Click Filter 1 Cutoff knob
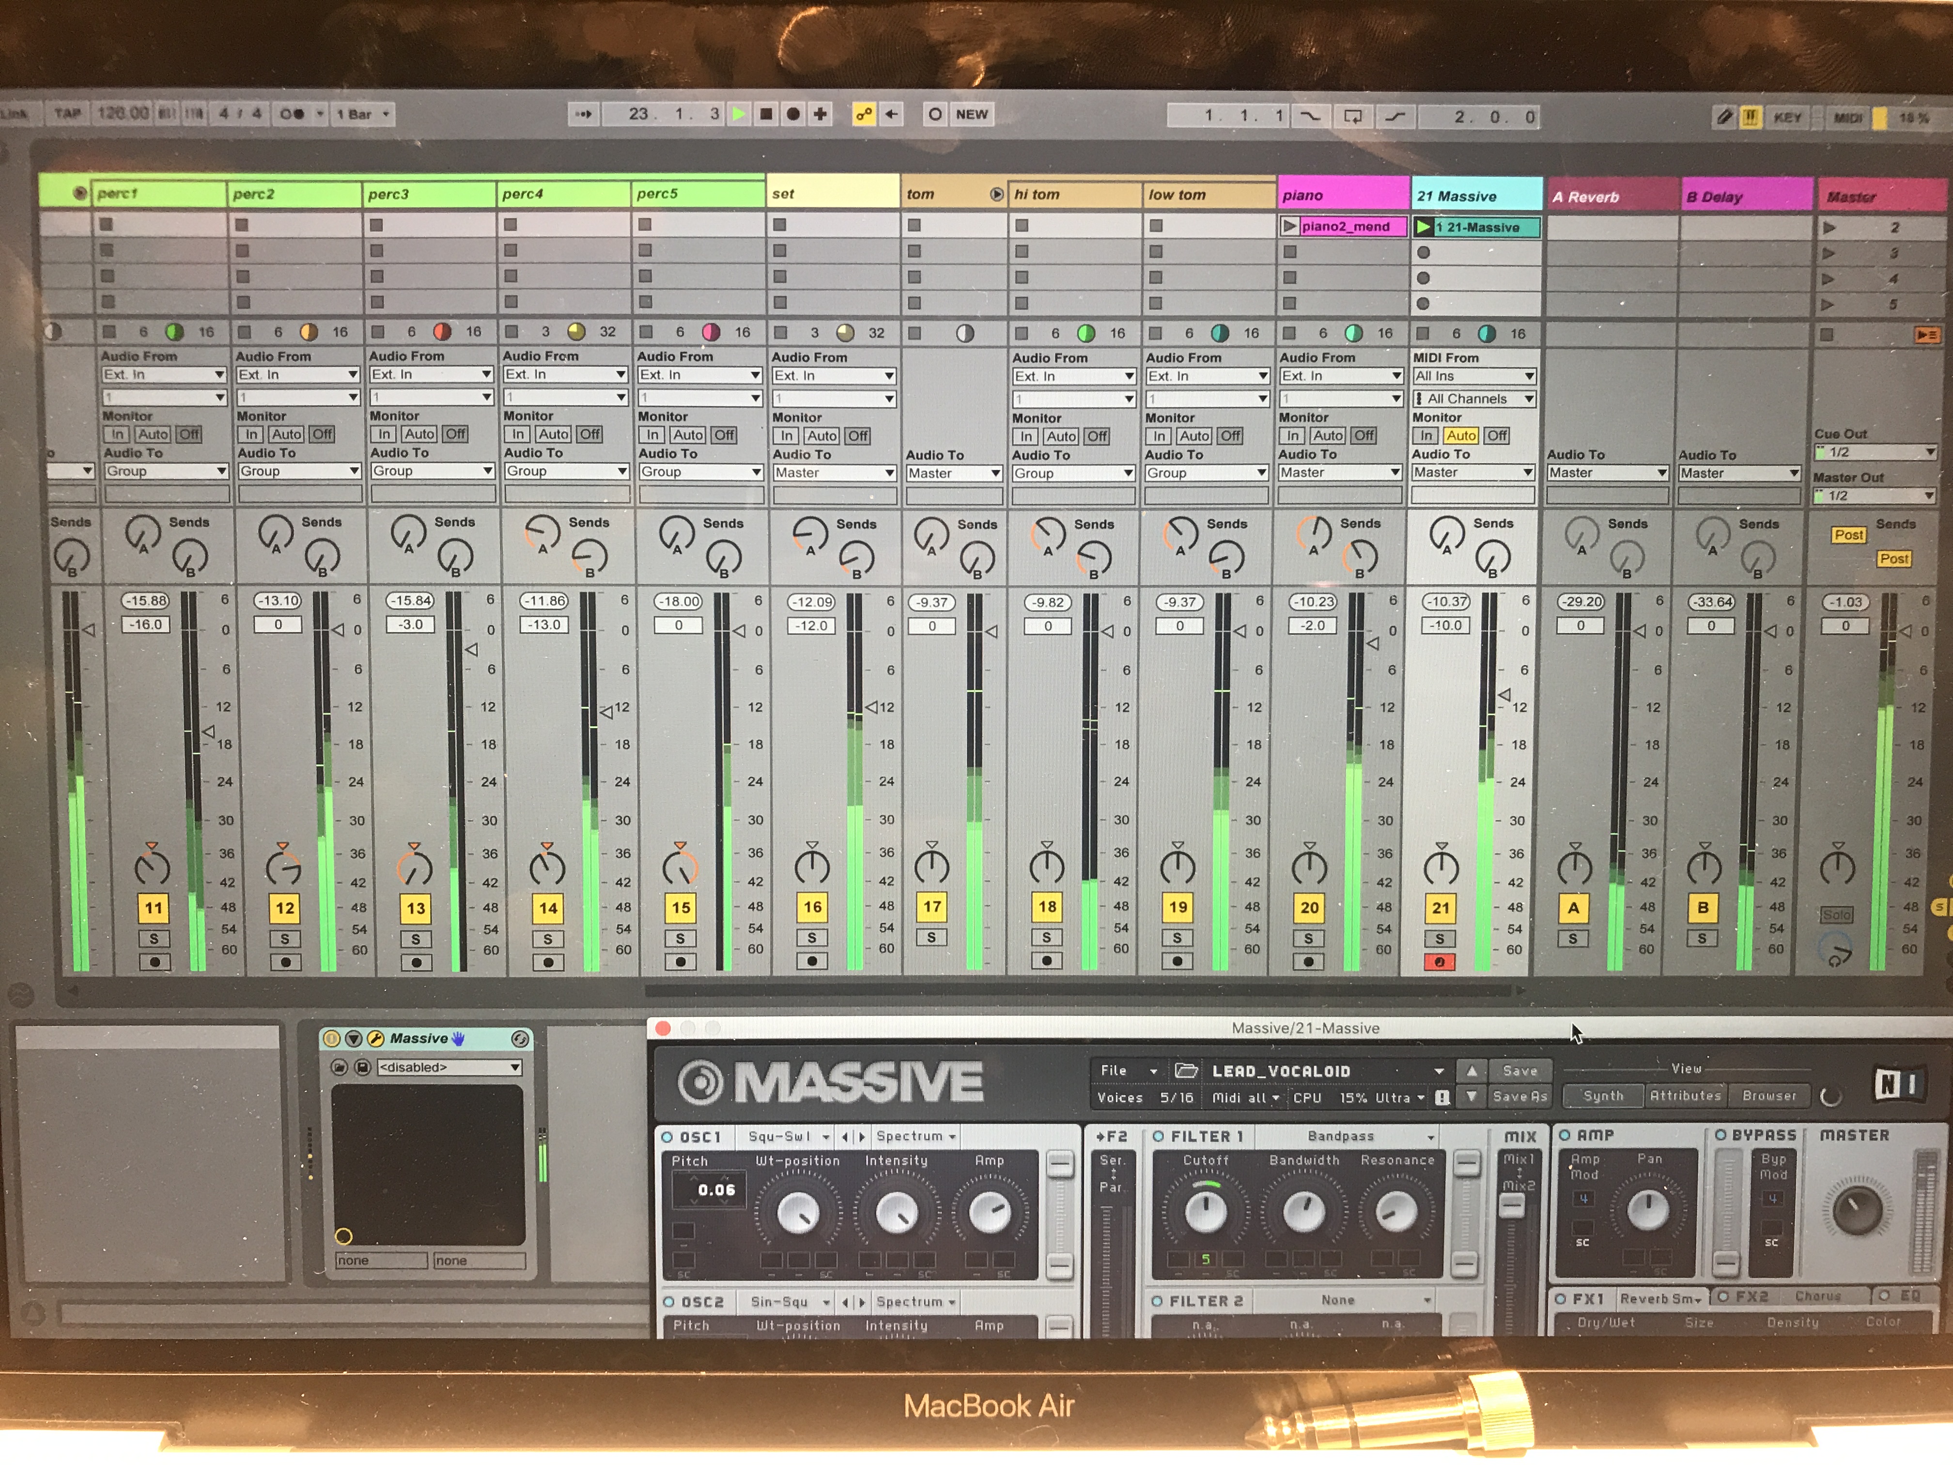1953x1465 pixels. [1205, 1213]
